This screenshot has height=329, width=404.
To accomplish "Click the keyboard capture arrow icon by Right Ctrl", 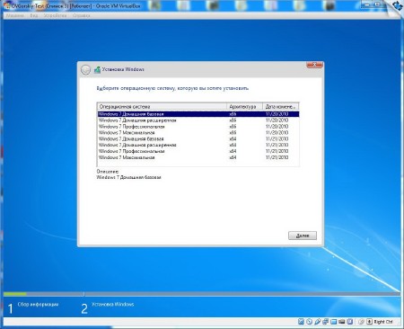I will (x=369, y=322).
